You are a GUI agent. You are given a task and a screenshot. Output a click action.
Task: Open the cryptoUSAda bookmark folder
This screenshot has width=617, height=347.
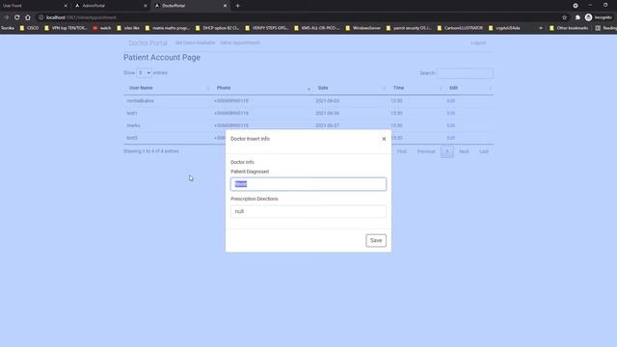[x=504, y=28]
